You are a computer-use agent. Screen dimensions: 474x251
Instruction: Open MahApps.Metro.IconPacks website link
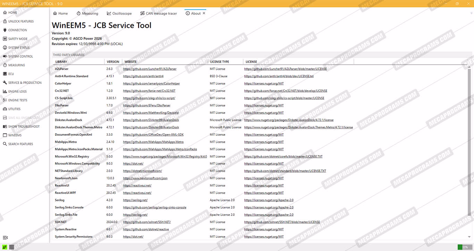click(x=160, y=149)
